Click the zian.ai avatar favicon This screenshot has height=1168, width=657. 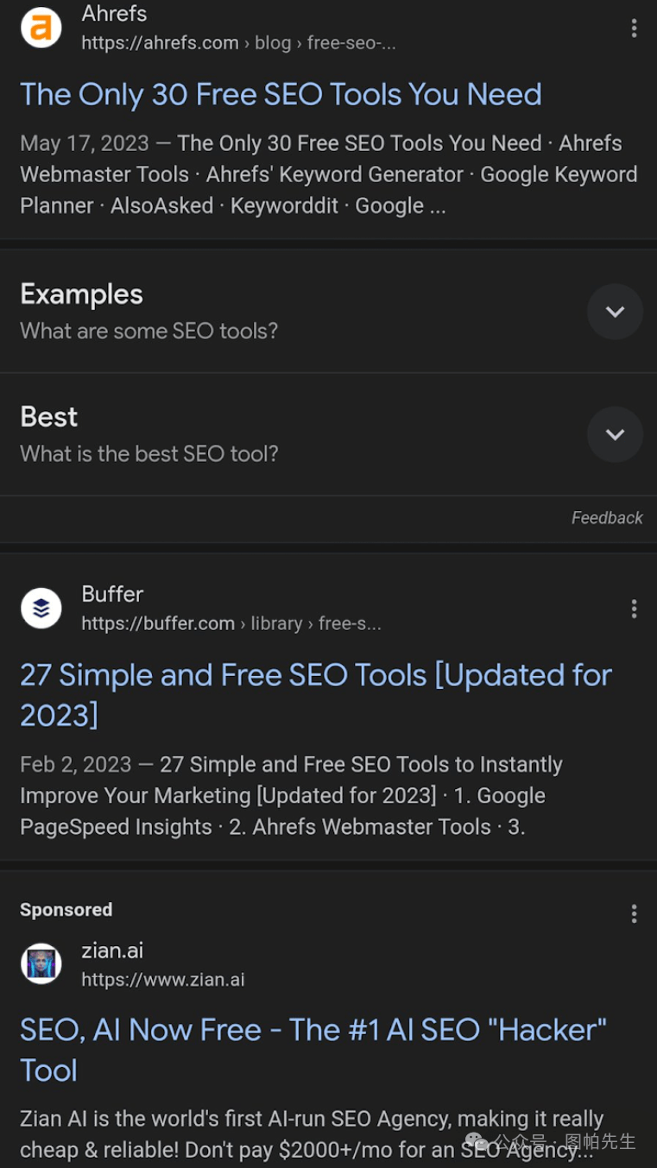click(x=41, y=964)
